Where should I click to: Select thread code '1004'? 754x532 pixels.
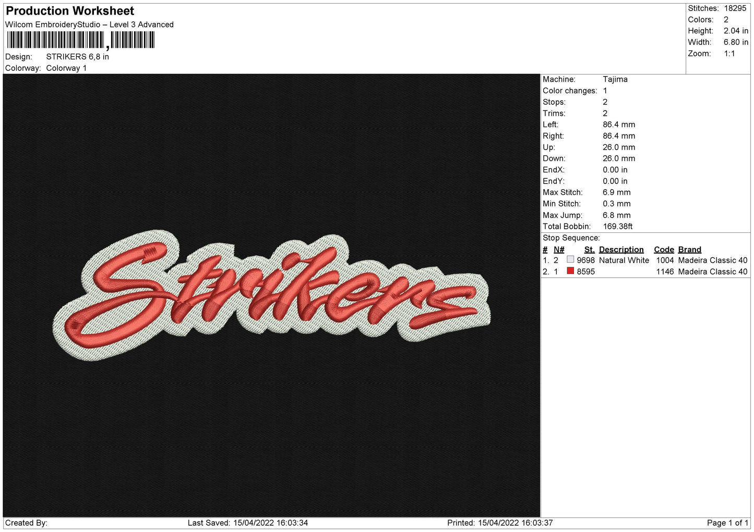tap(665, 261)
